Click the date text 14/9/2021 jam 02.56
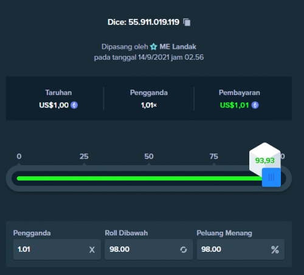 (171, 57)
